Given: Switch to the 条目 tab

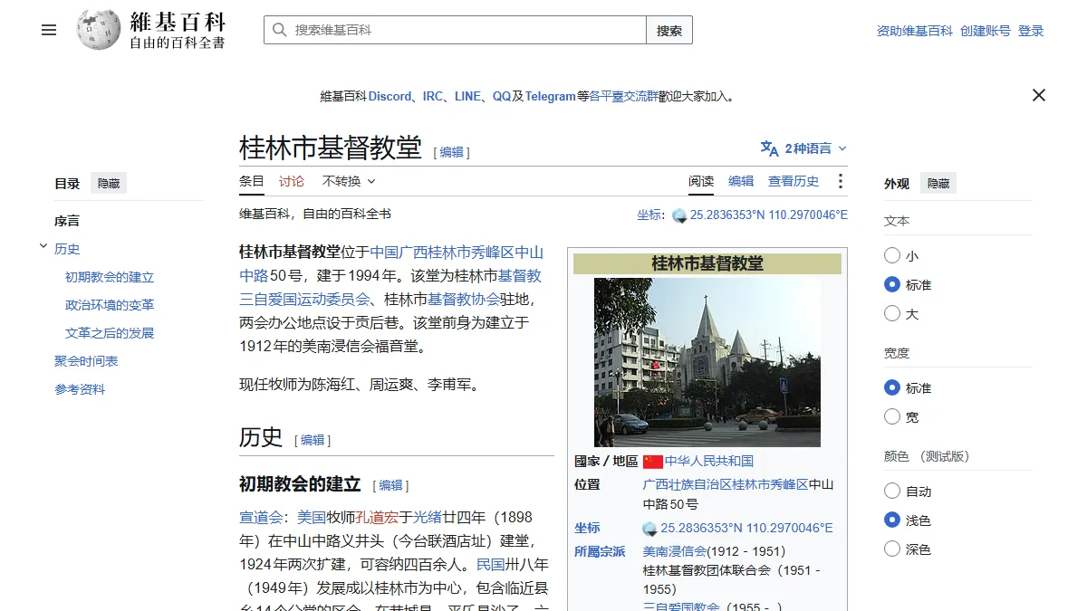Looking at the screenshot, I should pyautogui.click(x=252, y=181).
